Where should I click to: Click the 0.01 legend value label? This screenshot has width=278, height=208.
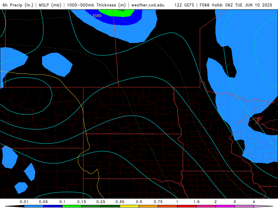[24, 202]
